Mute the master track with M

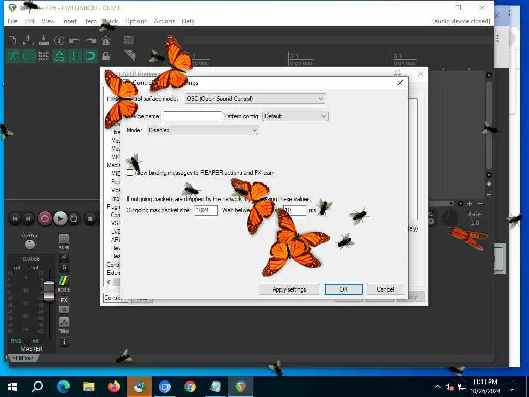(x=64, y=257)
